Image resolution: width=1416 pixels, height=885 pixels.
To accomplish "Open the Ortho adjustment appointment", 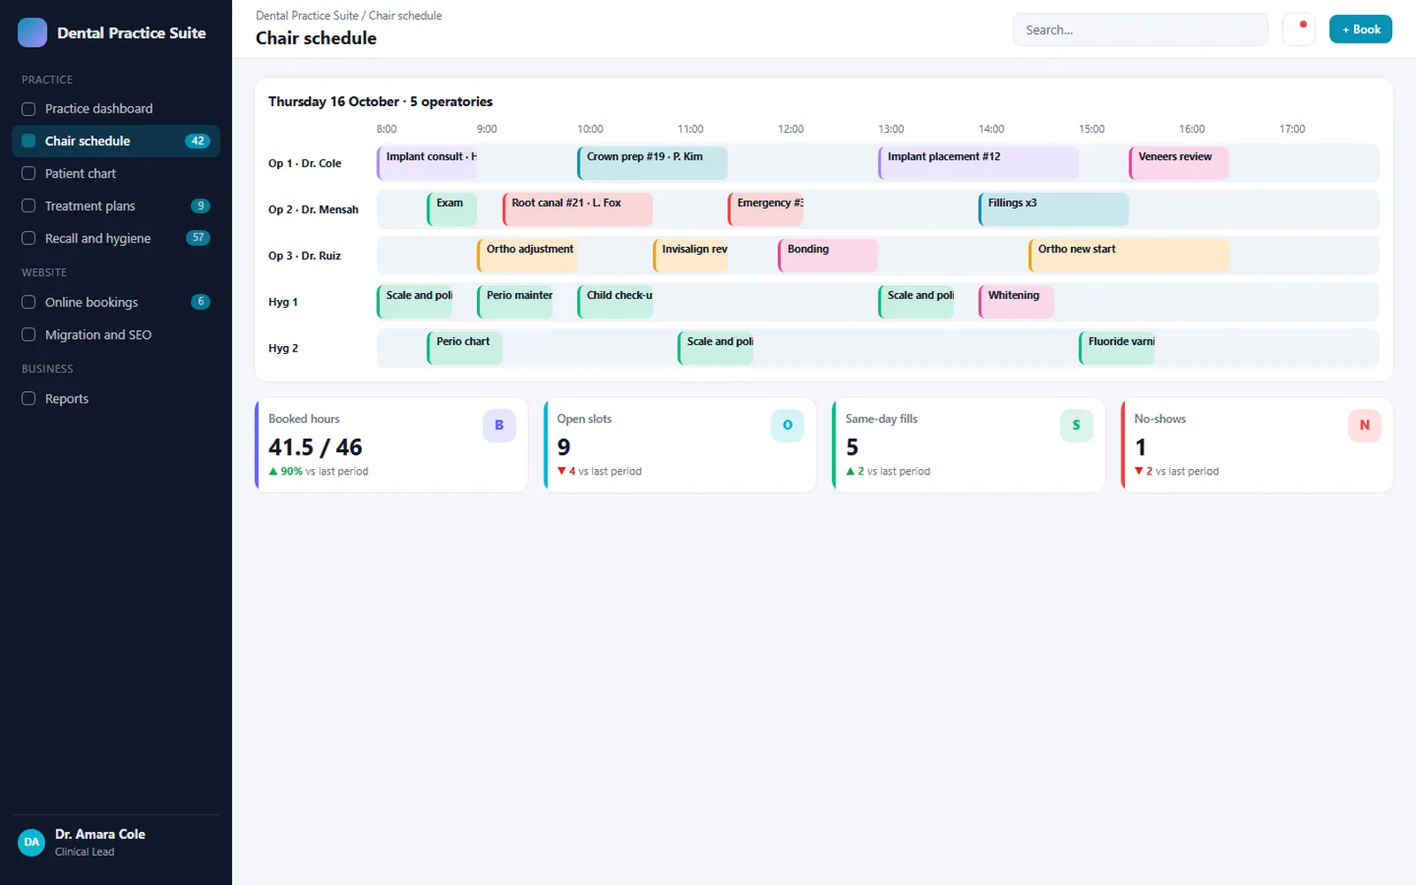I will (x=527, y=255).
